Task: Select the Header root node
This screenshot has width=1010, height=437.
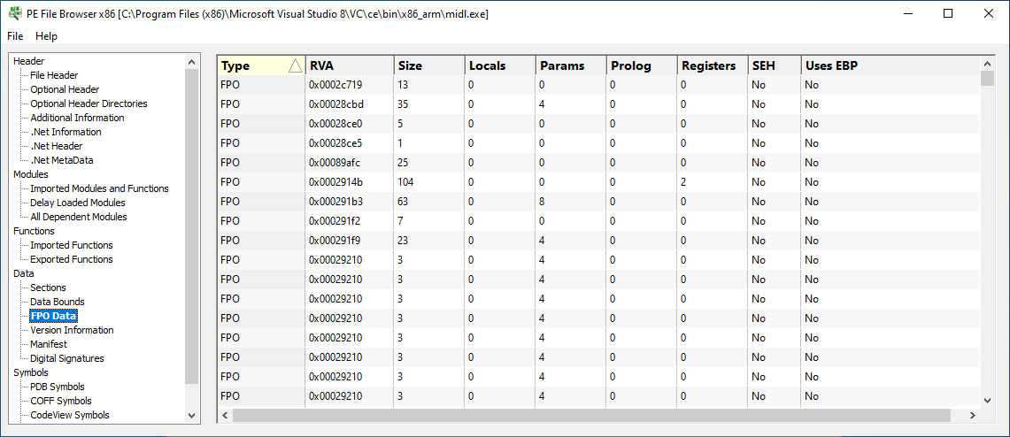Action: 29,61
